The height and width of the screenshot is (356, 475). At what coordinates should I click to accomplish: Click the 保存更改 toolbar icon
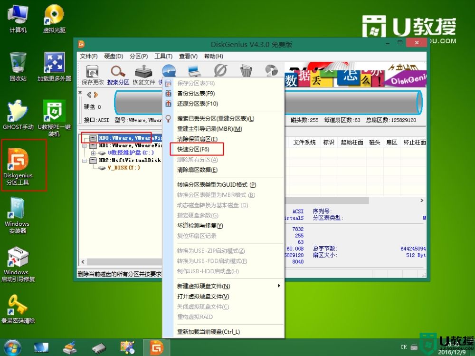click(93, 75)
